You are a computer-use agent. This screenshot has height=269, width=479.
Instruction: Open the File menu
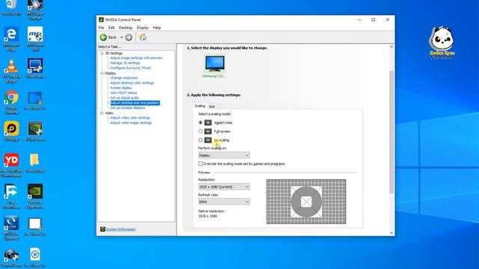coord(101,28)
